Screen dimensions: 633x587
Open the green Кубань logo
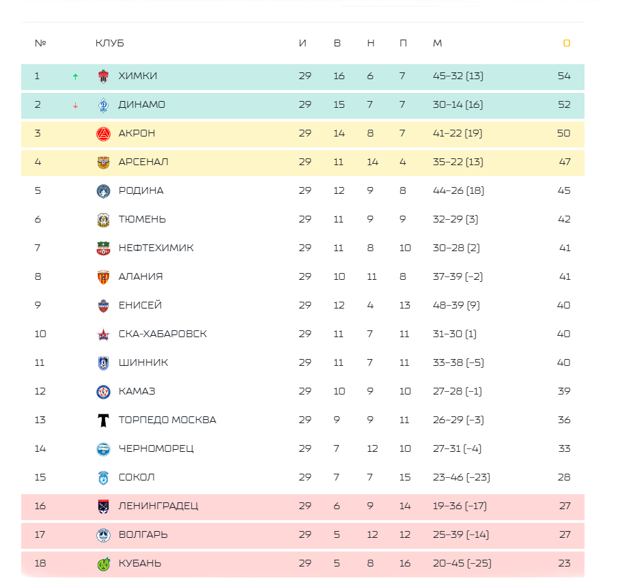click(103, 564)
